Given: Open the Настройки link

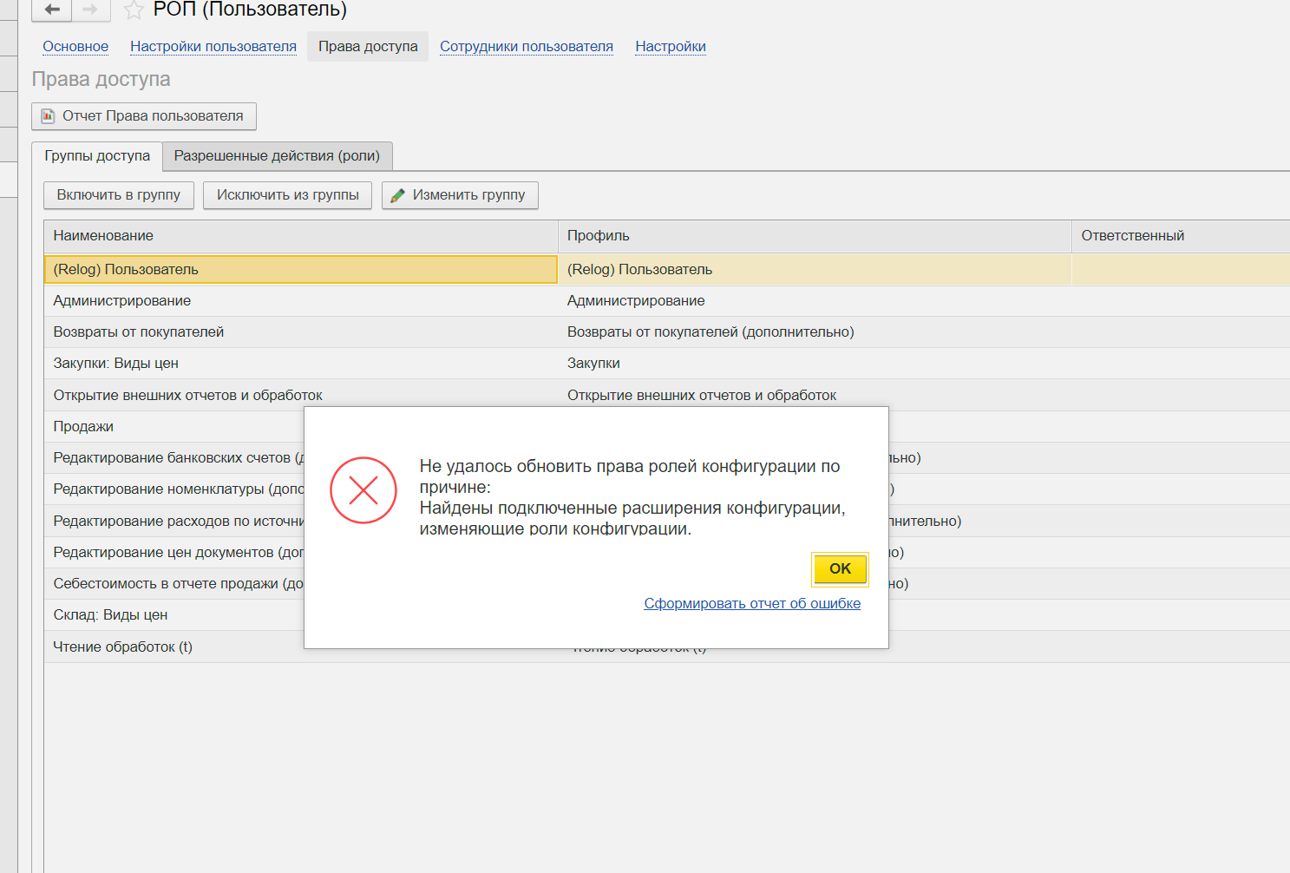Looking at the screenshot, I should 671,47.
